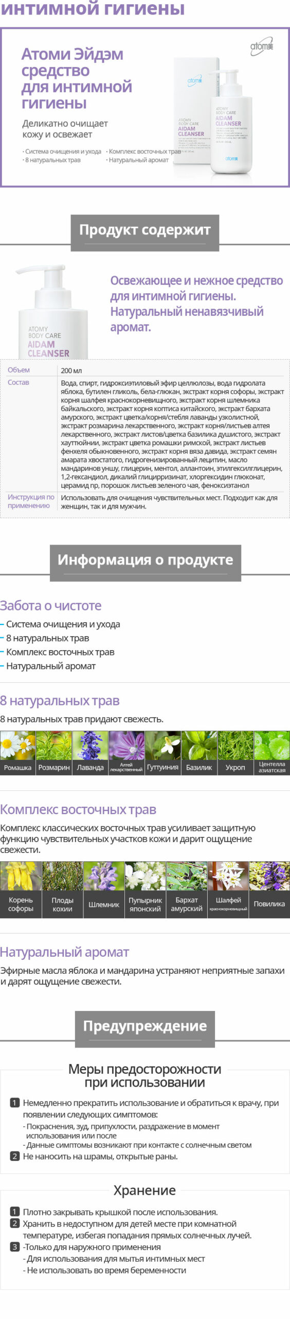Screen dimensions: 290x1319
Task: Click the Инструкция по применению label
Action: 31,501
